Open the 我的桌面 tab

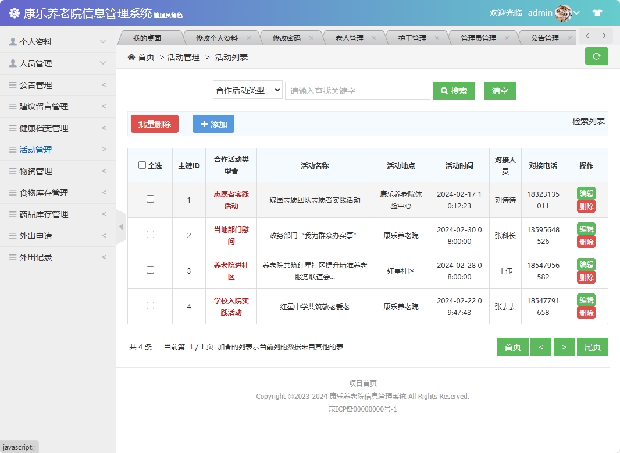(x=147, y=37)
